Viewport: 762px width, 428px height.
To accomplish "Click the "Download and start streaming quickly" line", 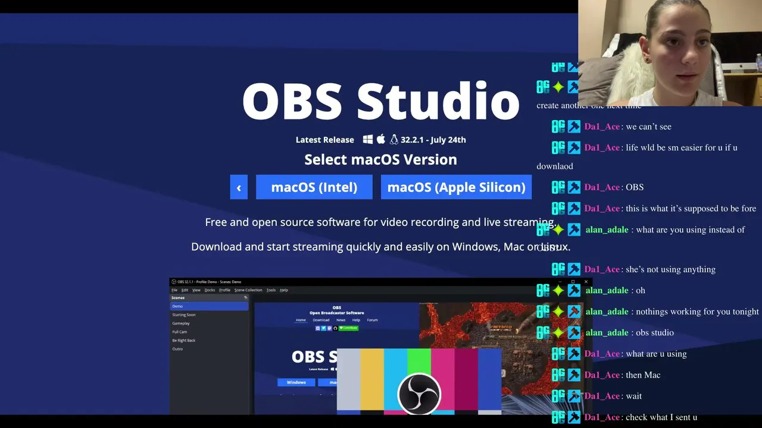I will pyautogui.click(x=381, y=246).
